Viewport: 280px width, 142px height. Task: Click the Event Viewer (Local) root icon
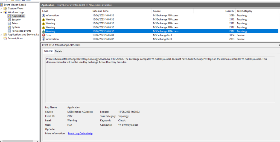tap(2, 5)
